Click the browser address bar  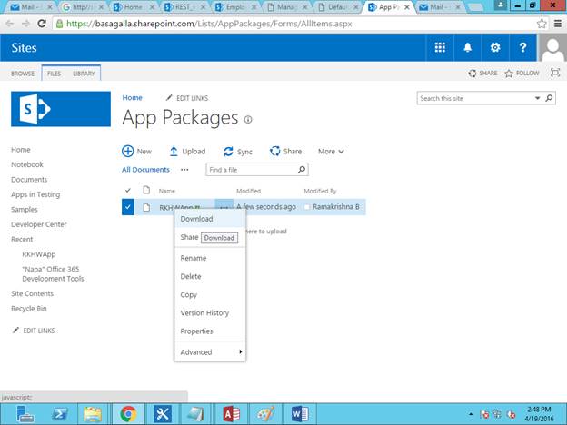(x=294, y=24)
